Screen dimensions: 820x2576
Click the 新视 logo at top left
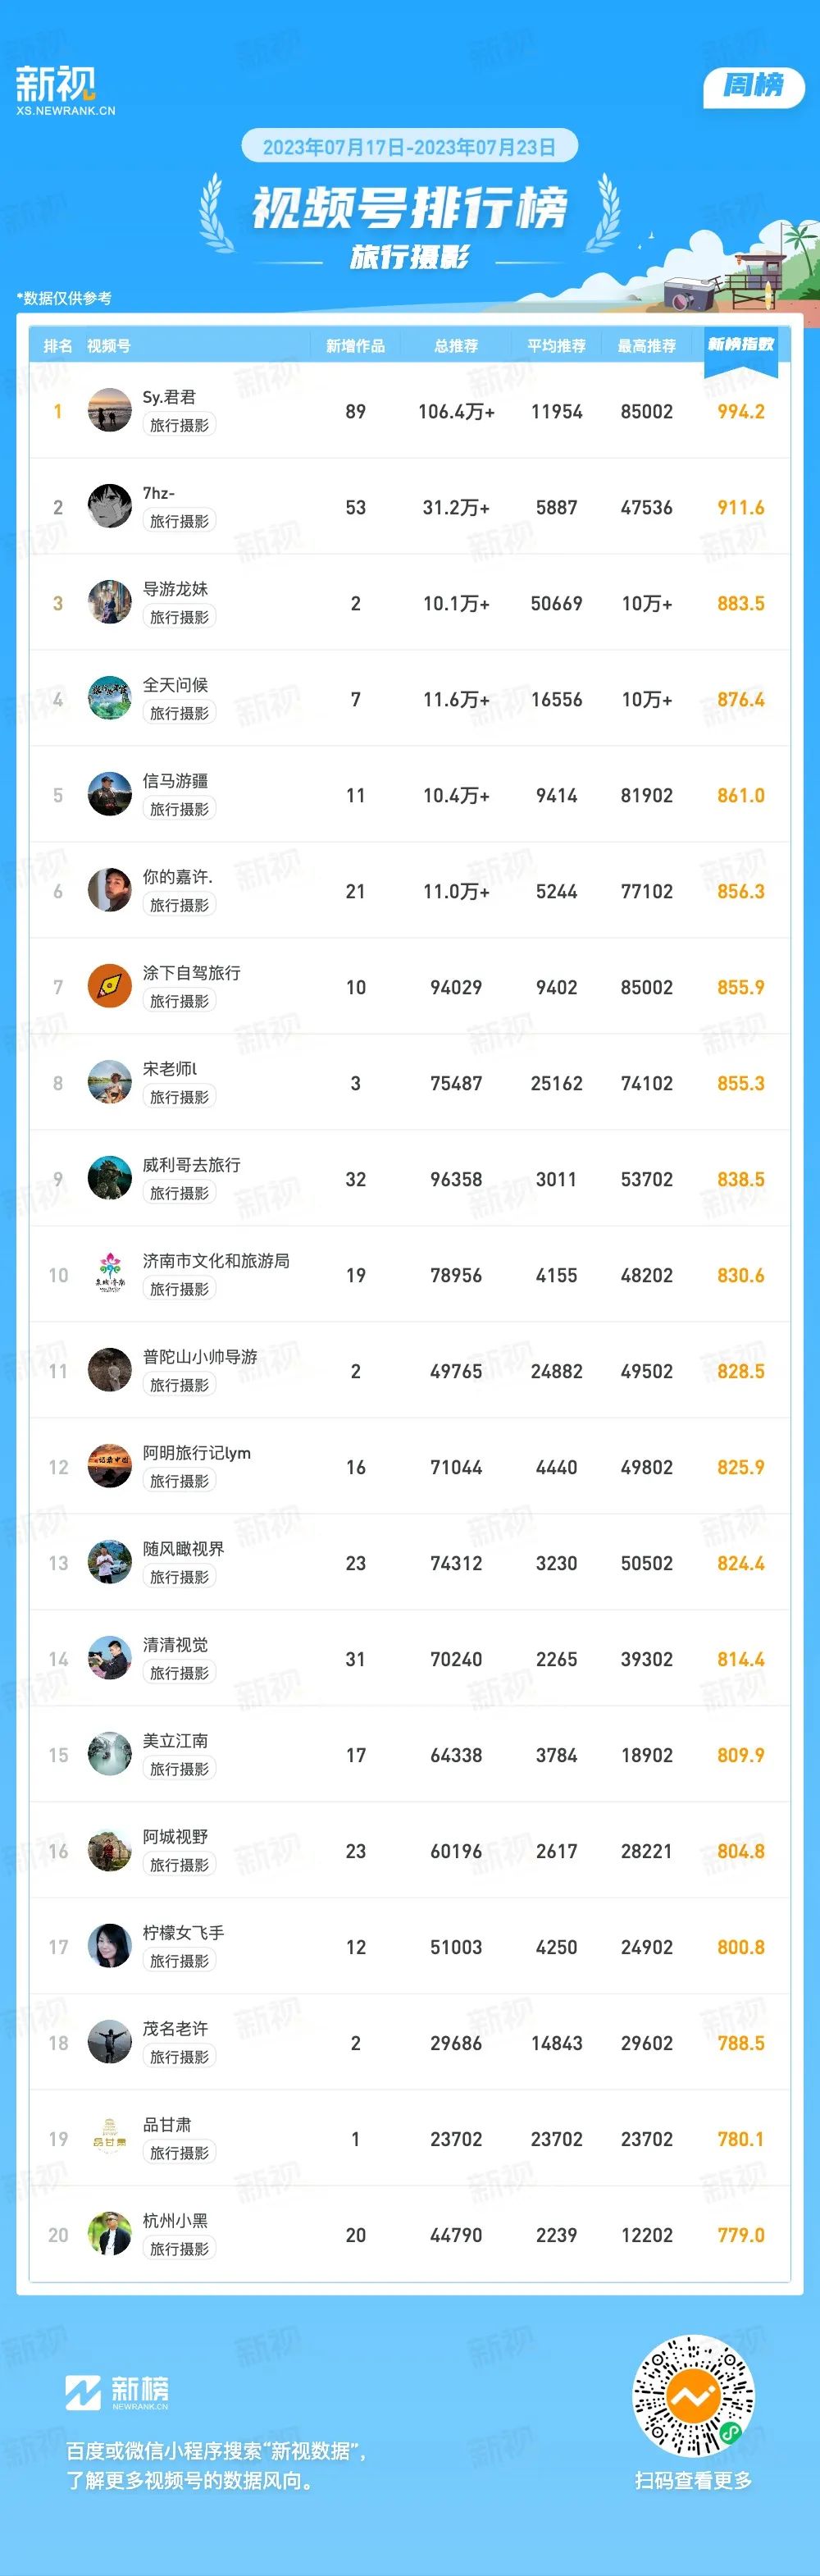(x=65, y=91)
